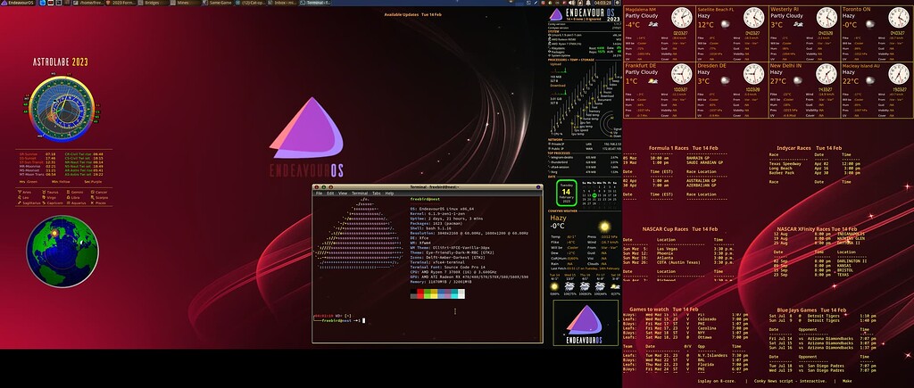
Task: Open File menu in Terminal window
Action: click(319, 193)
